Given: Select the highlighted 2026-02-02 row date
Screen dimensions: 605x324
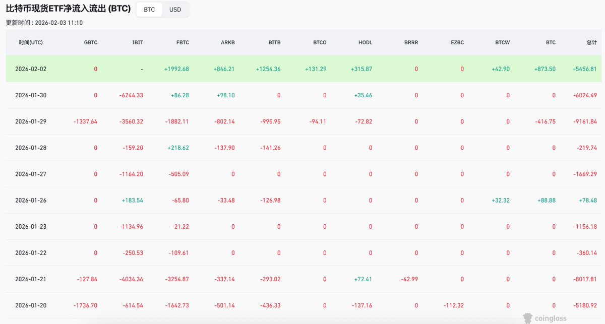Looking at the screenshot, I should (x=31, y=69).
